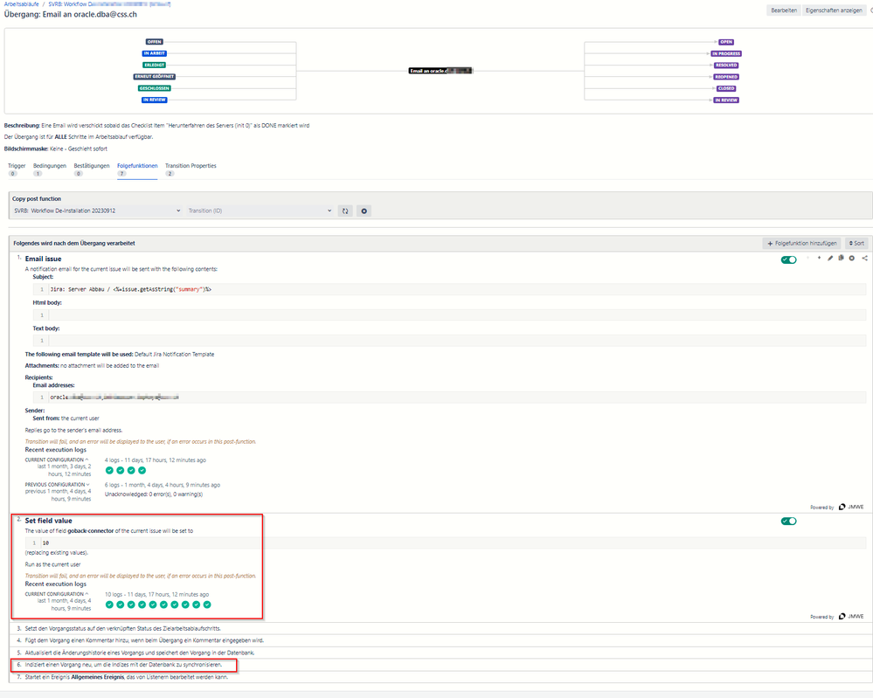The image size is (873, 698).
Task: Open the Transition (ID) dropdown
Action: pos(260,211)
